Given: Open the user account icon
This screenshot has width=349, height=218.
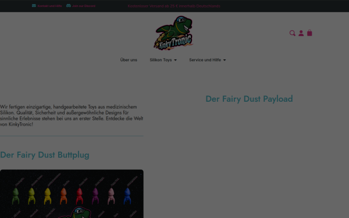Looking at the screenshot, I should [x=301, y=33].
